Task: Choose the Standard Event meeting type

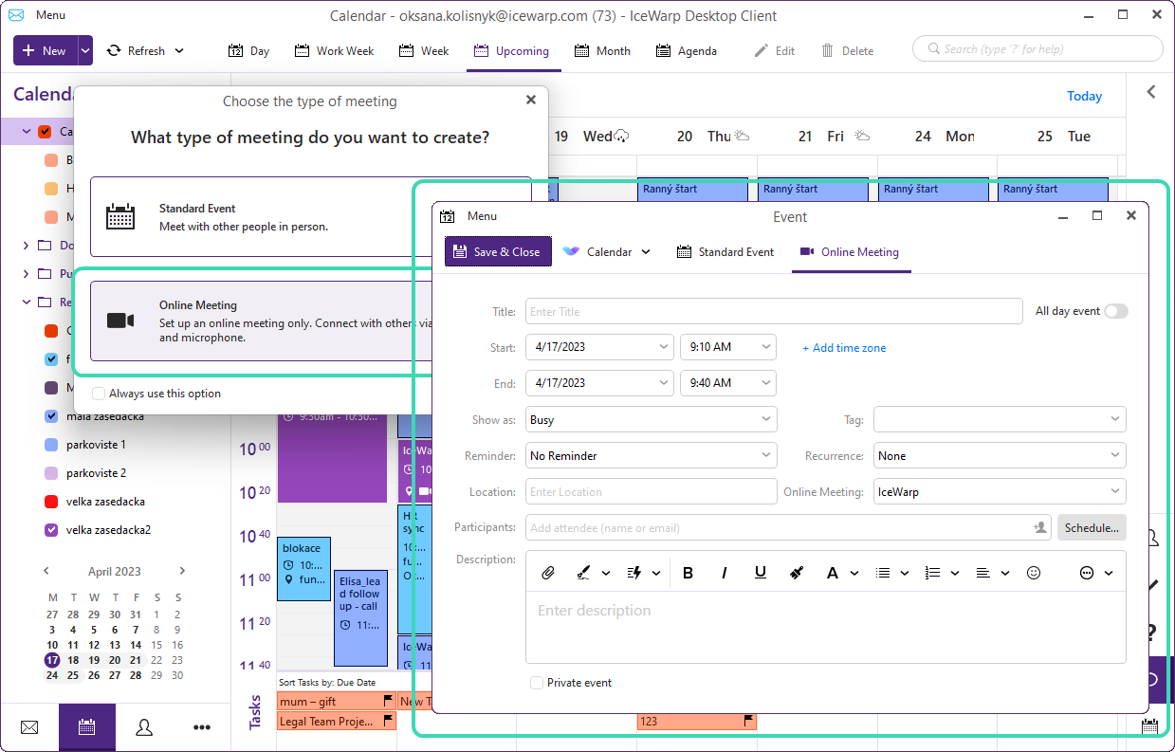Action: [311, 216]
